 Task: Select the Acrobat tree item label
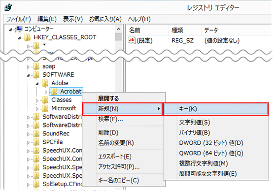tap(71, 92)
